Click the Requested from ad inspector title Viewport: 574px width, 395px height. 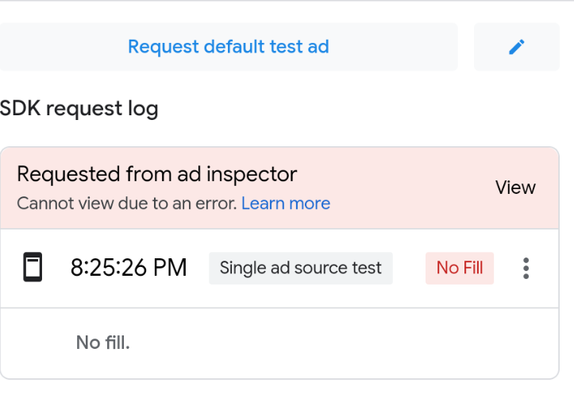coord(157,174)
